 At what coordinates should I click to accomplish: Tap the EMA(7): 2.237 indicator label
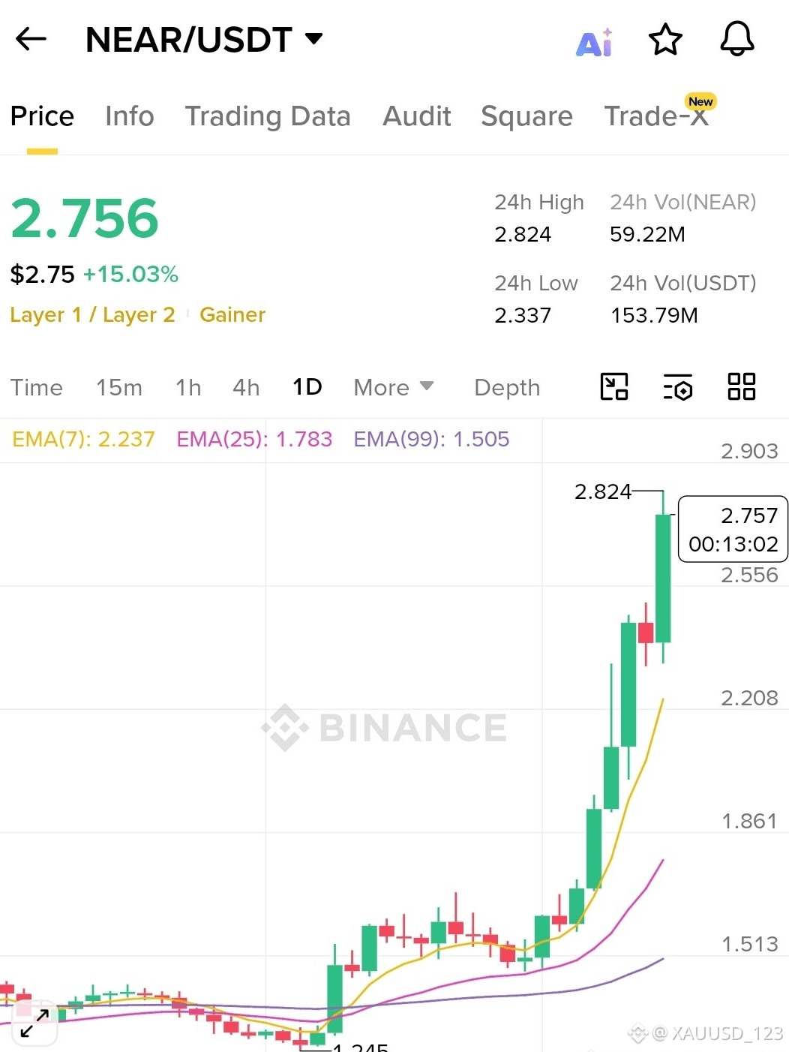click(x=83, y=439)
